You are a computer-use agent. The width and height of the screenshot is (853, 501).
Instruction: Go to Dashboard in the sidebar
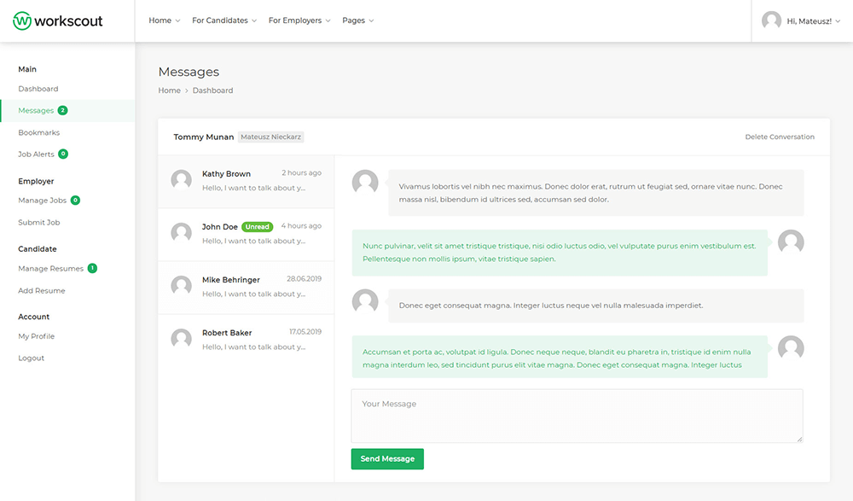pyautogui.click(x=38, y=89)
